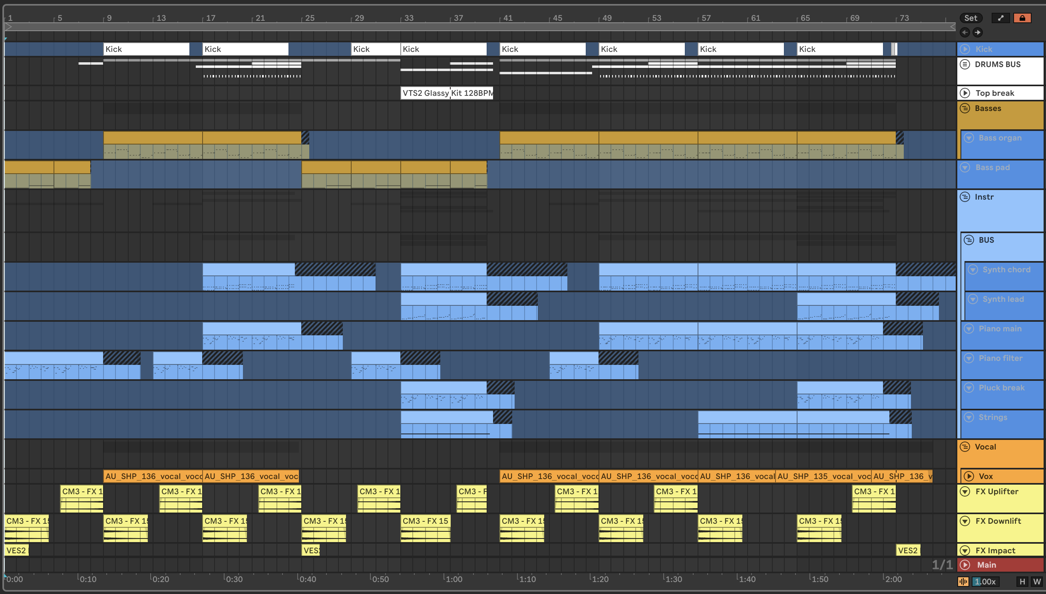Select Kit 128BPM clip on Top break

pos(471,93)
